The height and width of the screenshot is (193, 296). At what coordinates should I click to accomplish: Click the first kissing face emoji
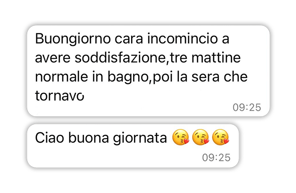click(181, 137)
